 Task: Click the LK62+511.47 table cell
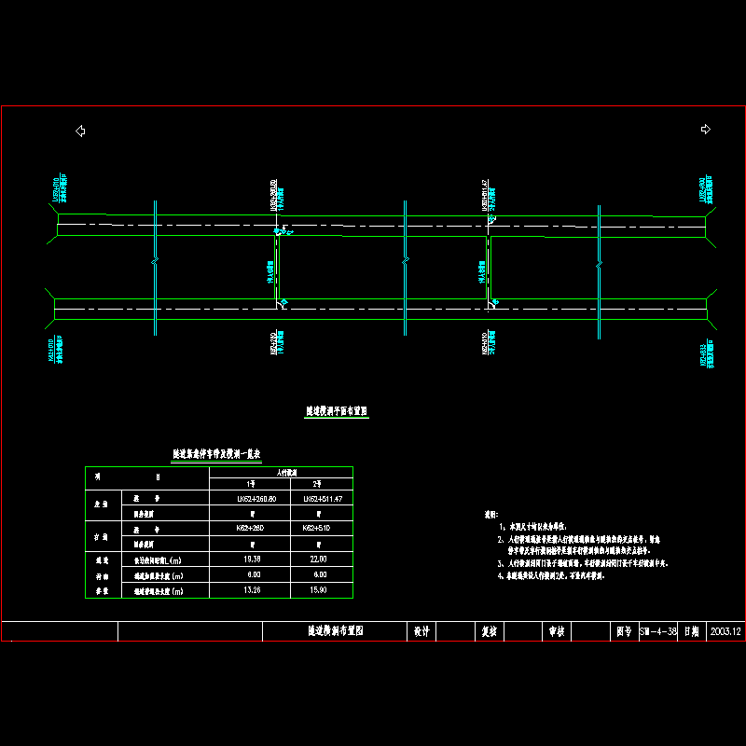pos(318,500)
